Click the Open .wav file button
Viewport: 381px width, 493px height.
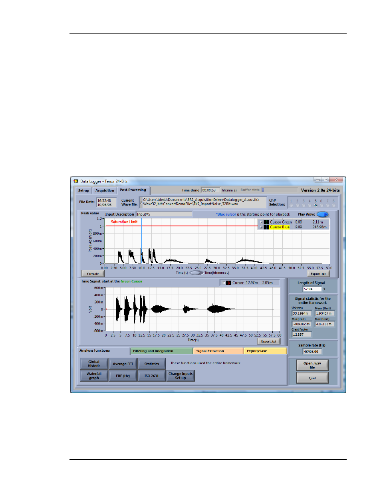312,365
